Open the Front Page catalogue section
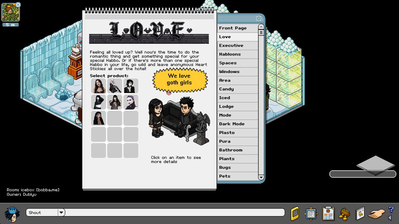399x224 pixels. click(x=238, y=28)
